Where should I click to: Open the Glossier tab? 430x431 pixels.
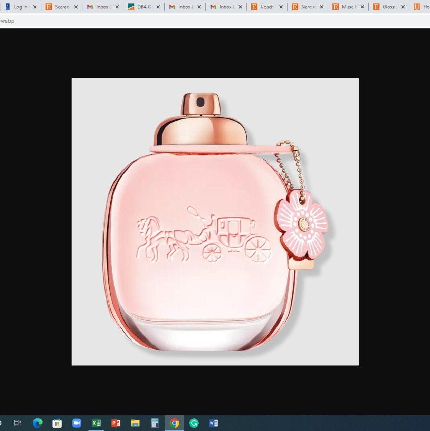pyautogui.click(x=389, y=7)
